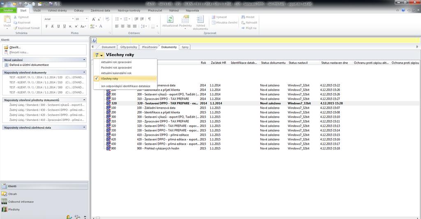Open the Odborné informace navigation pane

point(44,202)
